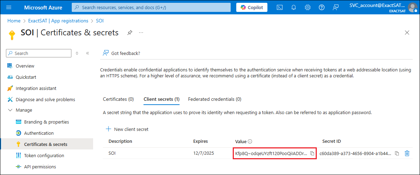420x175 pixels.
Task: Open Cloud Shell from the top bar
Action: pos(280,7)
